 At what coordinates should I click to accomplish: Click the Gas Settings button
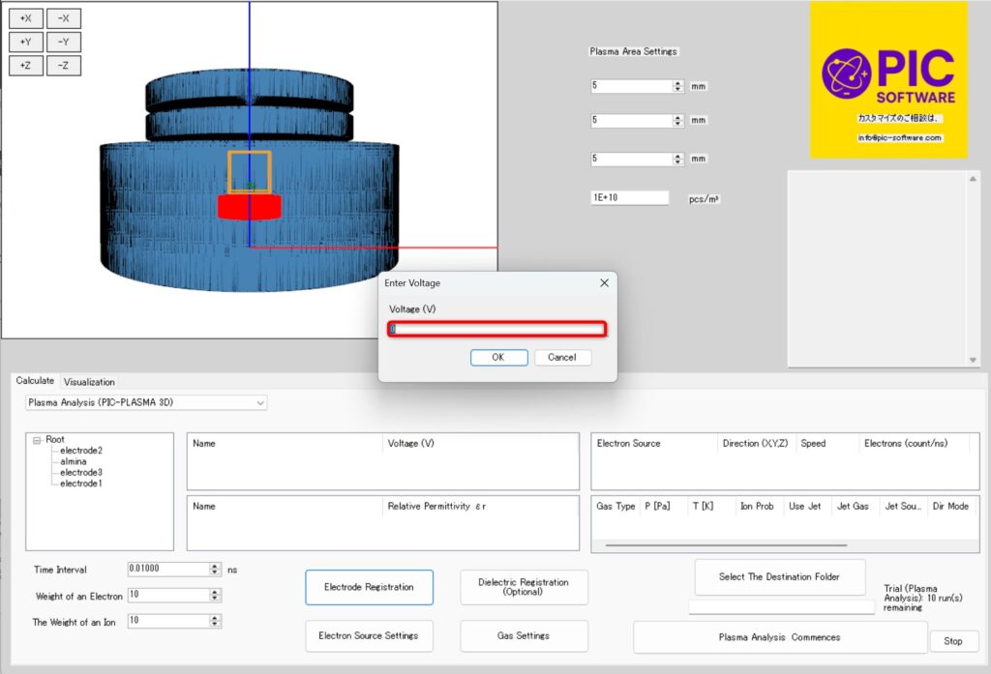524,635
